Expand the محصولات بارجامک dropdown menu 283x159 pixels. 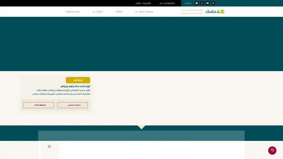click(x=144, y=12)
